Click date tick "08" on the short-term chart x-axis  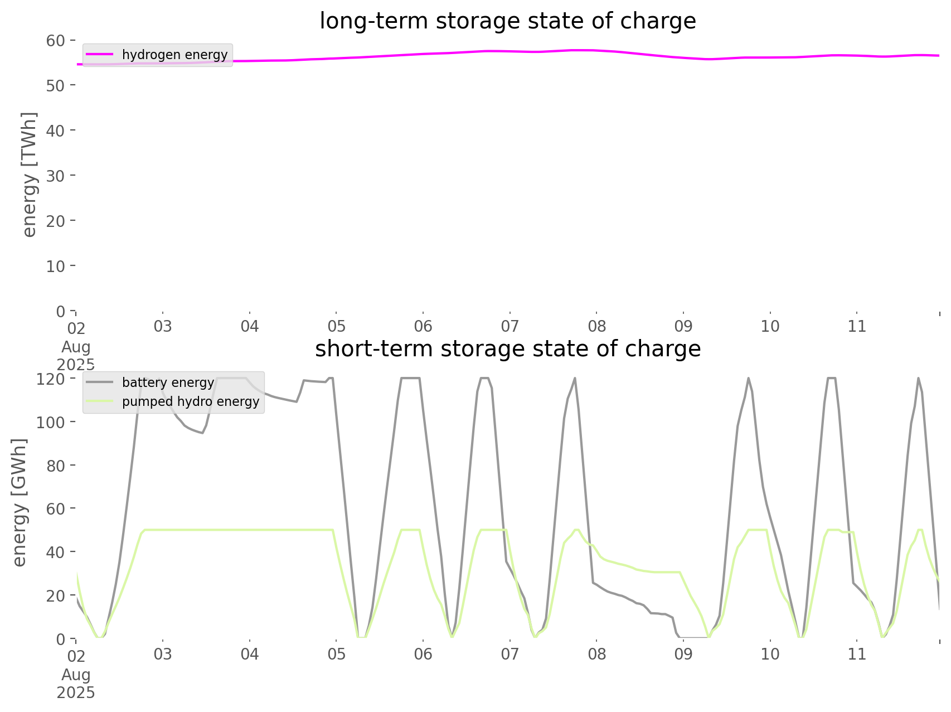[x=596, y=654]
